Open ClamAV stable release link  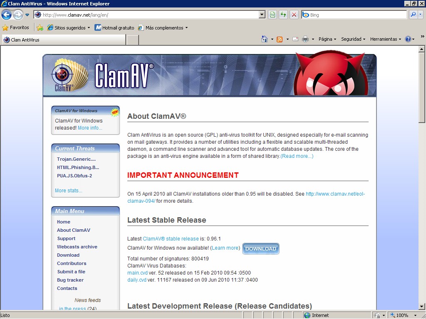pos(171,239)
